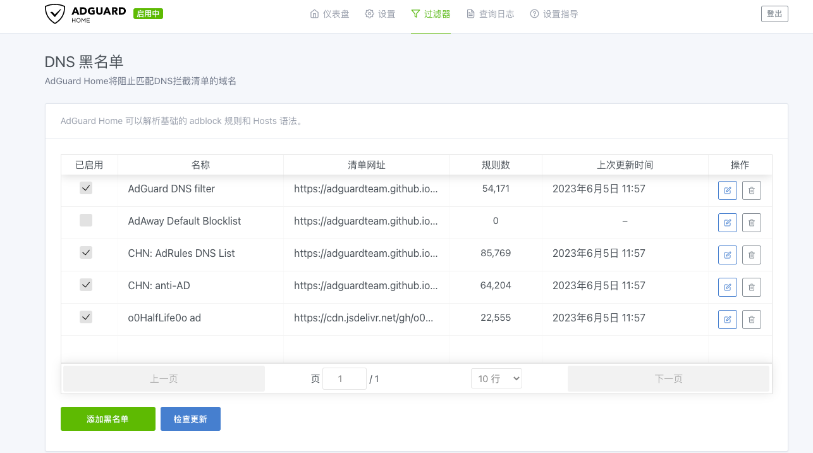The image size is (813, 453).
Task: Edit the CHN: AdRules DNS List entry
Action: tap(727, 254)
